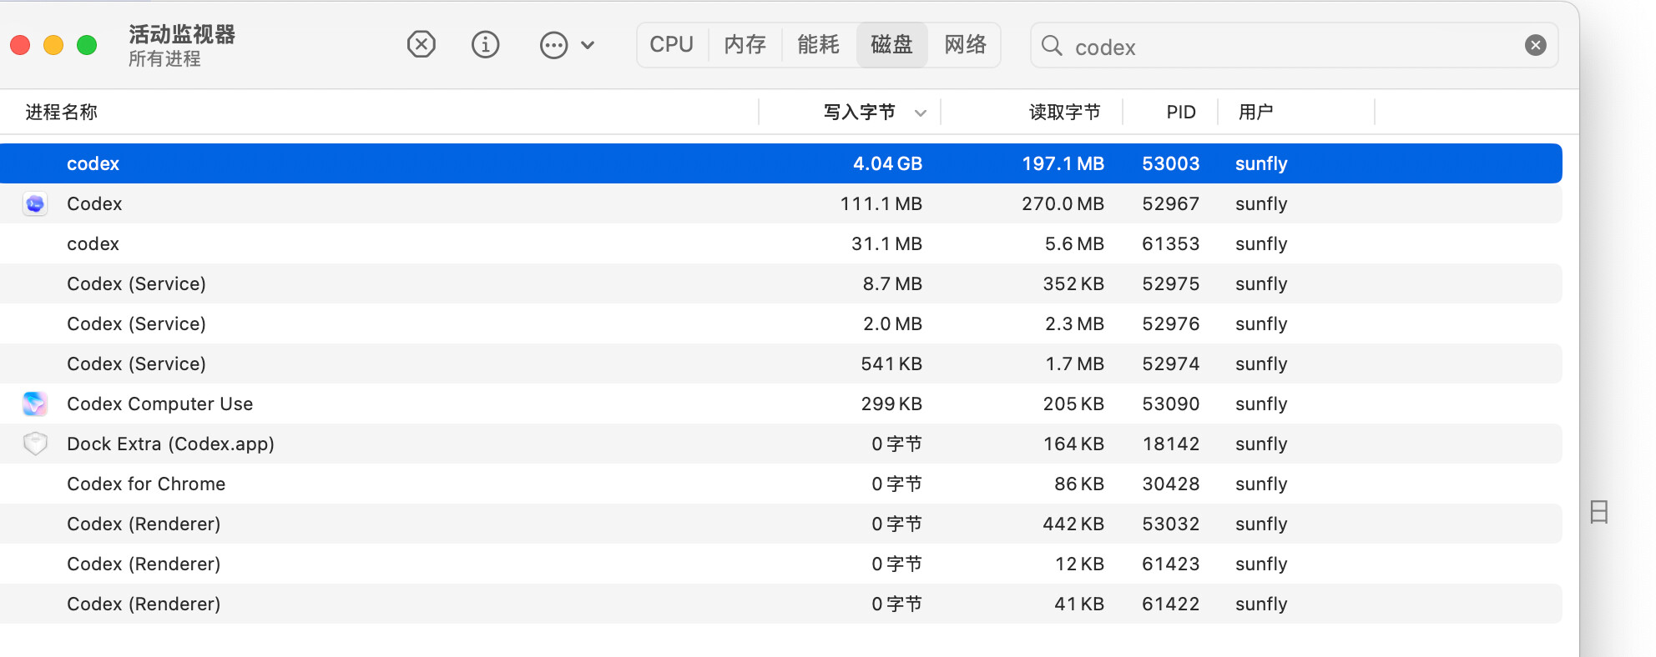Click the 31.1 MB written bytes value
The width and height of the screenshot is (1656, 657).
tap(886, 243)
